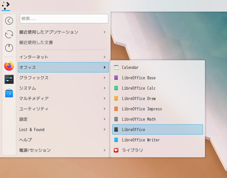Screen dimensions: 227x178
Task: Open the KDE application launcher icon
Action: (x=6, y=6)
